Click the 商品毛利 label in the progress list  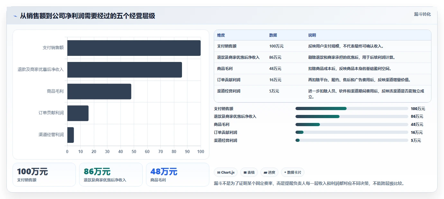222,125
